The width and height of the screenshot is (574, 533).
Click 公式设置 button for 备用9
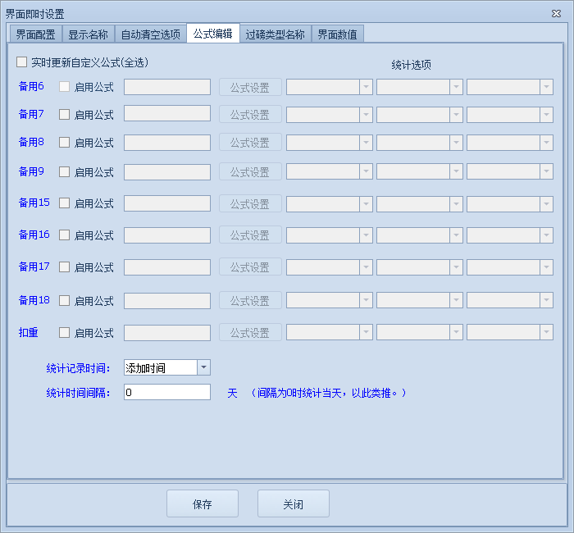click(250, 171)
